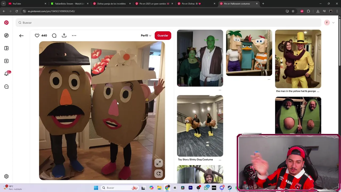Open Chrome downloads icon
The height and width of the screenshot is (192, 341).
click(318, 11)
